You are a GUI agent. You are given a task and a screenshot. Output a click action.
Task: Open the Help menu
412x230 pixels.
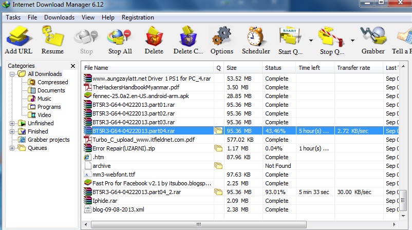coord(108,17)
